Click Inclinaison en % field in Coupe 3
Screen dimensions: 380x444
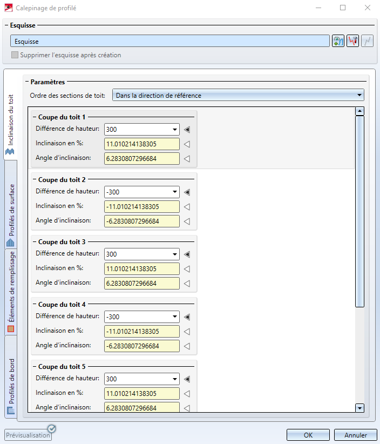142,269
